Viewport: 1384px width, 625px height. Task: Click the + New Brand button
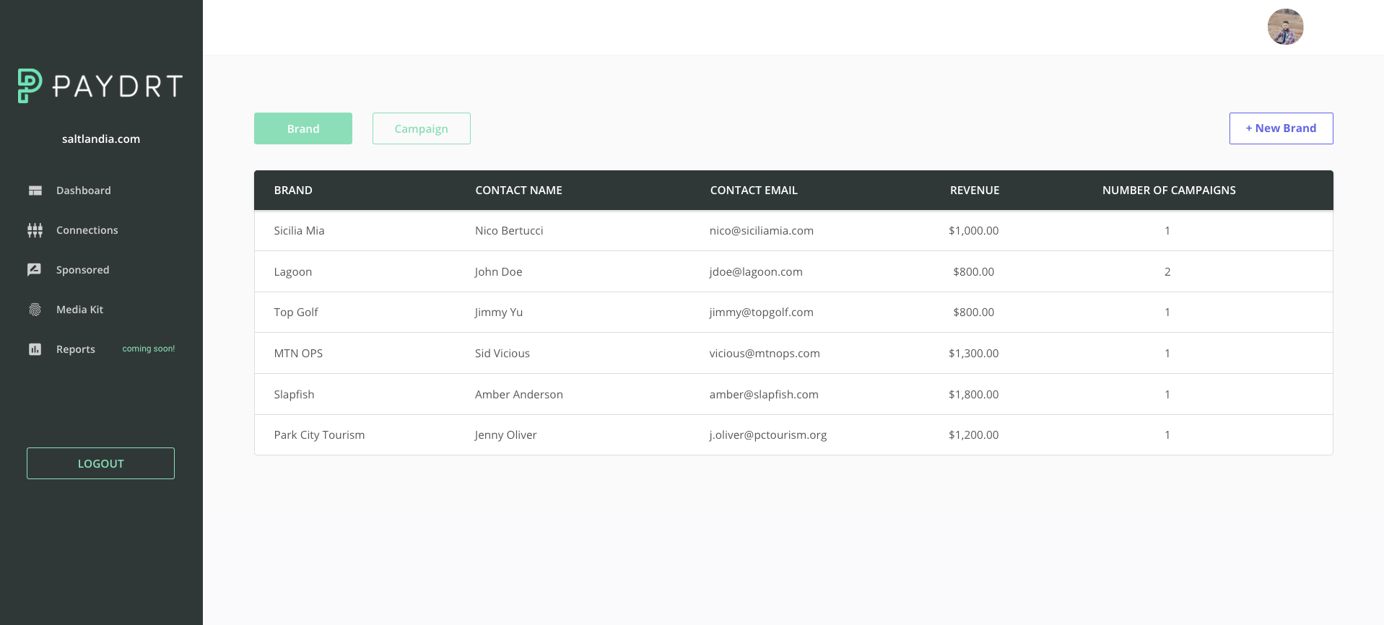pos(1281,128)
